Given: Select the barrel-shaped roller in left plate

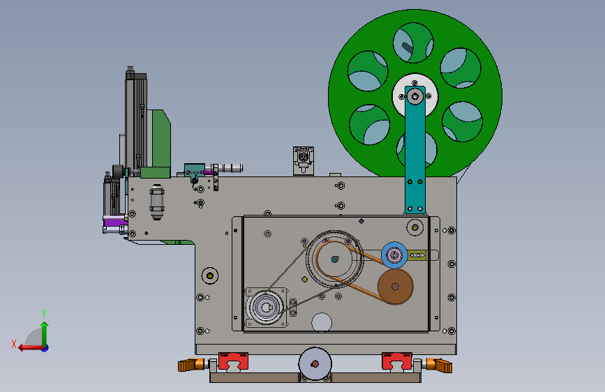Looking at the screenshot, I should pos(156,202).
